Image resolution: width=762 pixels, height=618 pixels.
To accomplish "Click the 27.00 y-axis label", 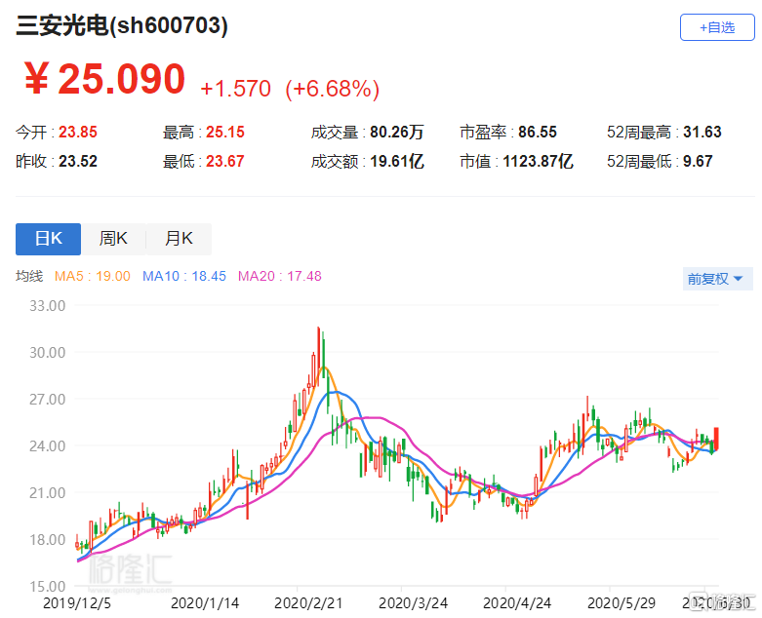I will [47, 399].
